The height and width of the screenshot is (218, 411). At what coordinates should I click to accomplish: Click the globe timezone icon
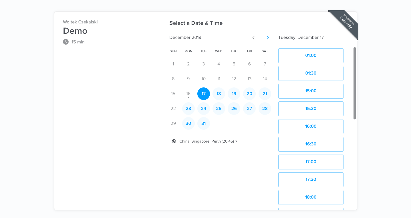[x=174, y=141]
